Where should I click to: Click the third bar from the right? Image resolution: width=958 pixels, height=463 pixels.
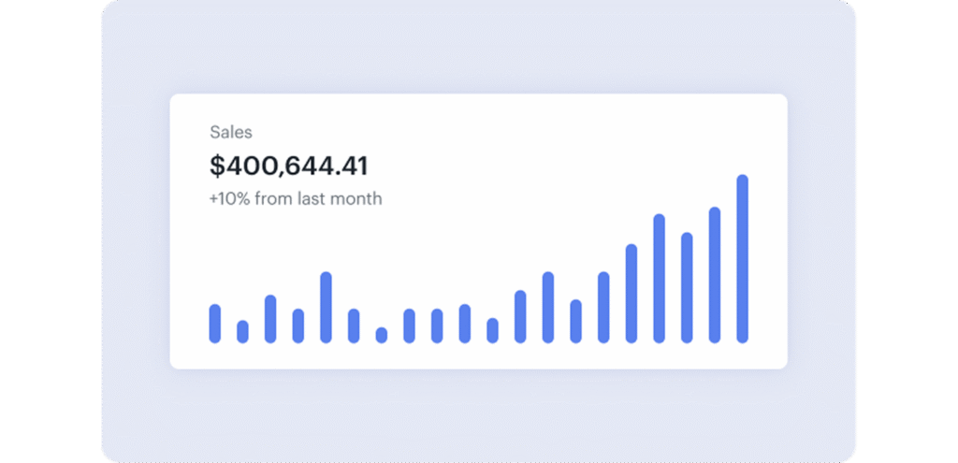pyautogui.click(x=687, y=288)
